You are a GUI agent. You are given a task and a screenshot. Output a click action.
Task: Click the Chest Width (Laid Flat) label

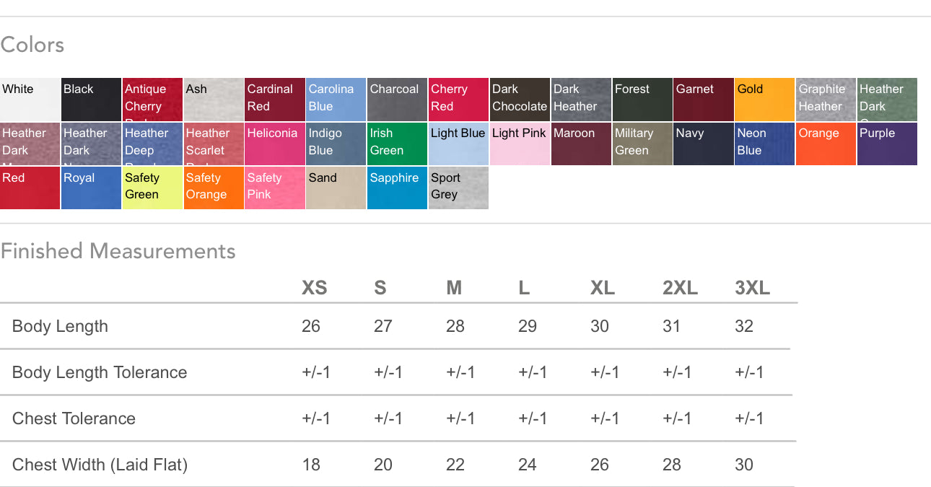tap(100, 465)
